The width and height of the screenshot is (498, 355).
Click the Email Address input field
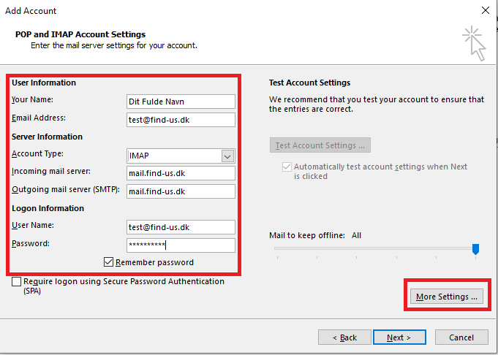[181, 120]
